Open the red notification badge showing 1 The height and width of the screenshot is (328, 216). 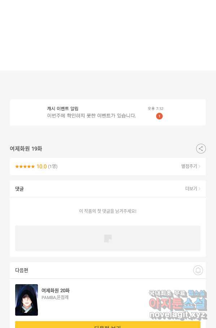click(x=159, y=116)
